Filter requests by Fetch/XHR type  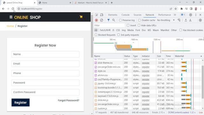(105, 30)
